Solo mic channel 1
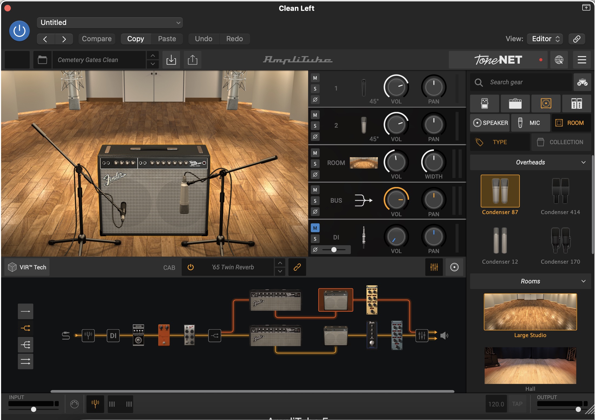595x420 pixels. click(x=315, y=89)
